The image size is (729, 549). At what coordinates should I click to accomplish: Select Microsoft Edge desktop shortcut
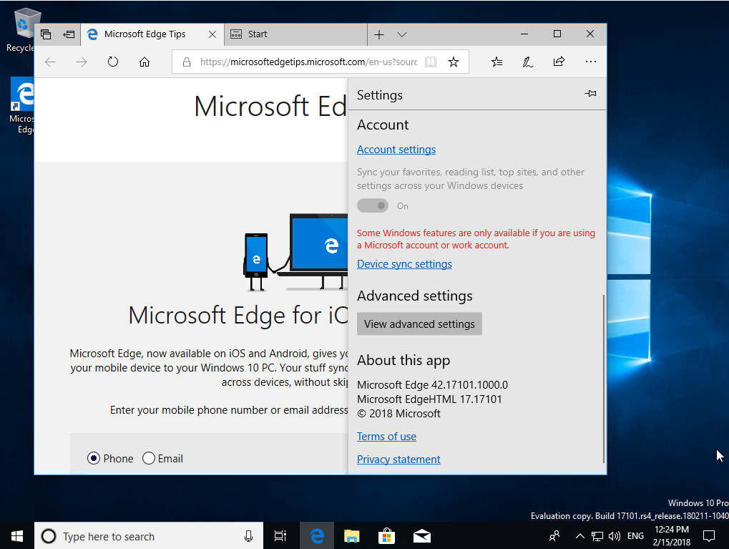22,106
